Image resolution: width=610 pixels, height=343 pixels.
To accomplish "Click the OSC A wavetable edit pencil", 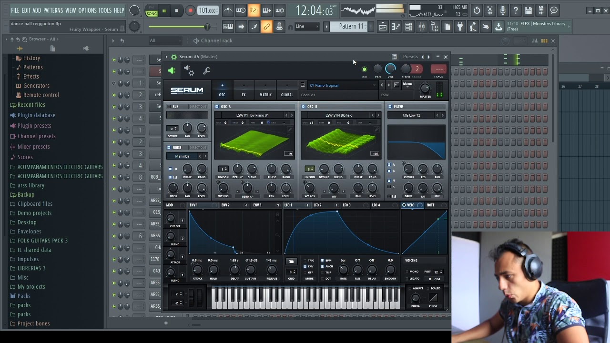I will [290, 130].
